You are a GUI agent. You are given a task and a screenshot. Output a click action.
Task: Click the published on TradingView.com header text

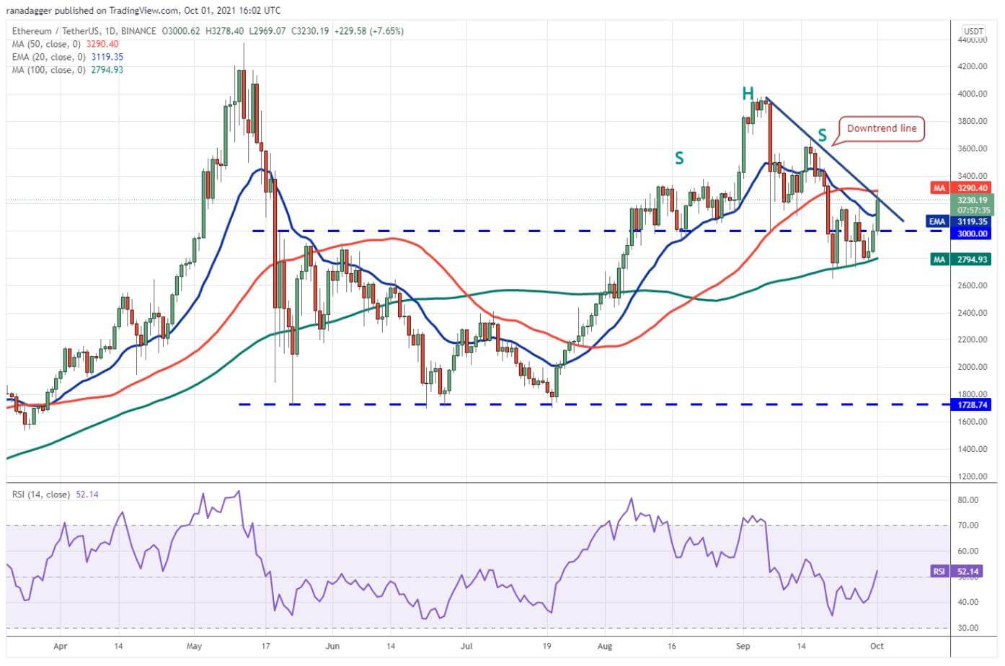115,11
